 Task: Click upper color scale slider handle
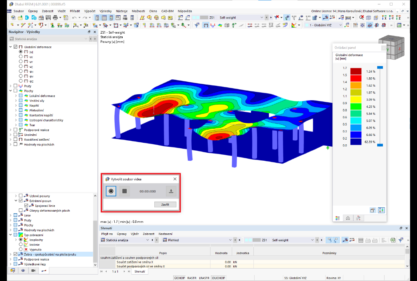(x=380, y=67)
